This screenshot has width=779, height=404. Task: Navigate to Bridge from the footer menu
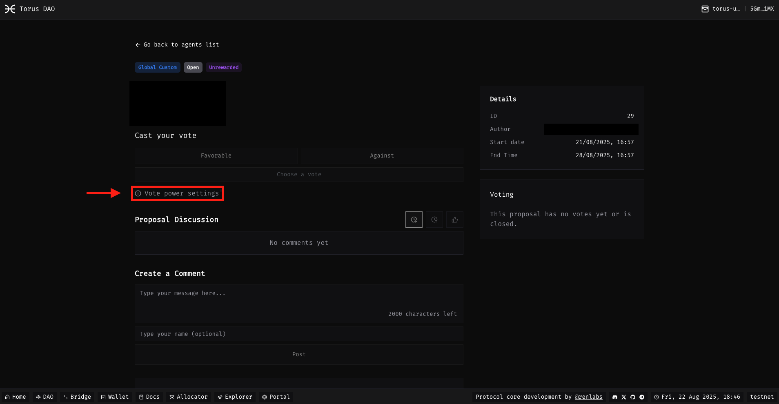(x=77, y=397)
